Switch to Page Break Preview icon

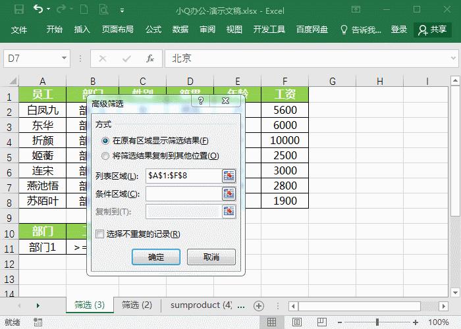[x=322, y=322]
